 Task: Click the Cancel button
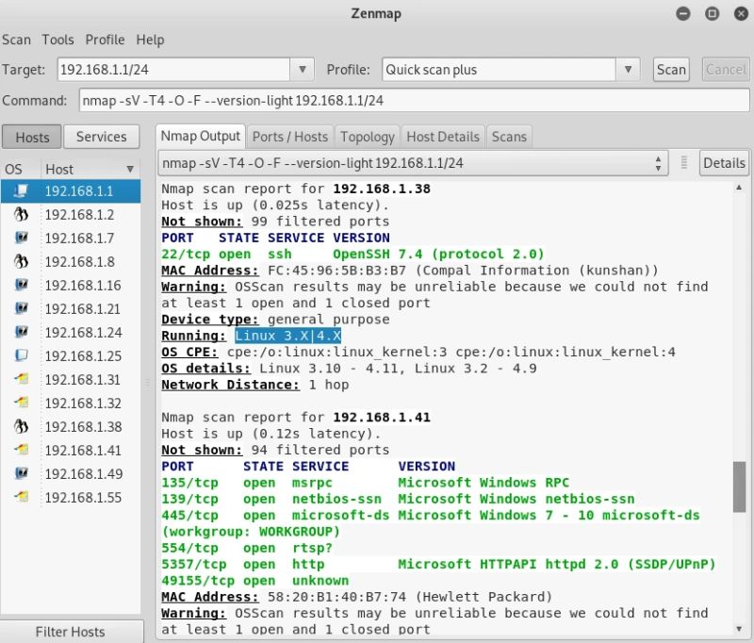[x=726, y=70]
